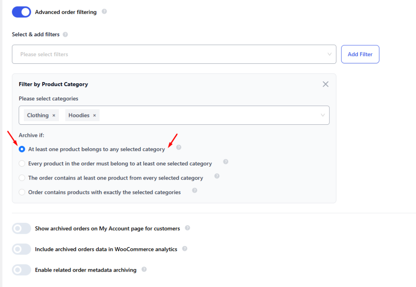Select 'Order contains products with exactly the selected categories'
The image size is (416, 287).
click(22, 192)
